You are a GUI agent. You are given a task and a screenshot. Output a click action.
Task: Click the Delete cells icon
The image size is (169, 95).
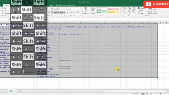[x=129, y=9]
